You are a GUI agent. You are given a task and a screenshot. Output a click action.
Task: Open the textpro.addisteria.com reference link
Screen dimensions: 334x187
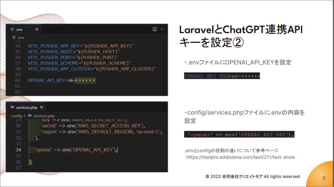point(241,157)
